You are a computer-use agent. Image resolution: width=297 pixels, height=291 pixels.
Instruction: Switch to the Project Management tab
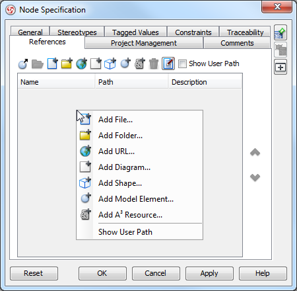tap(144, 43)
